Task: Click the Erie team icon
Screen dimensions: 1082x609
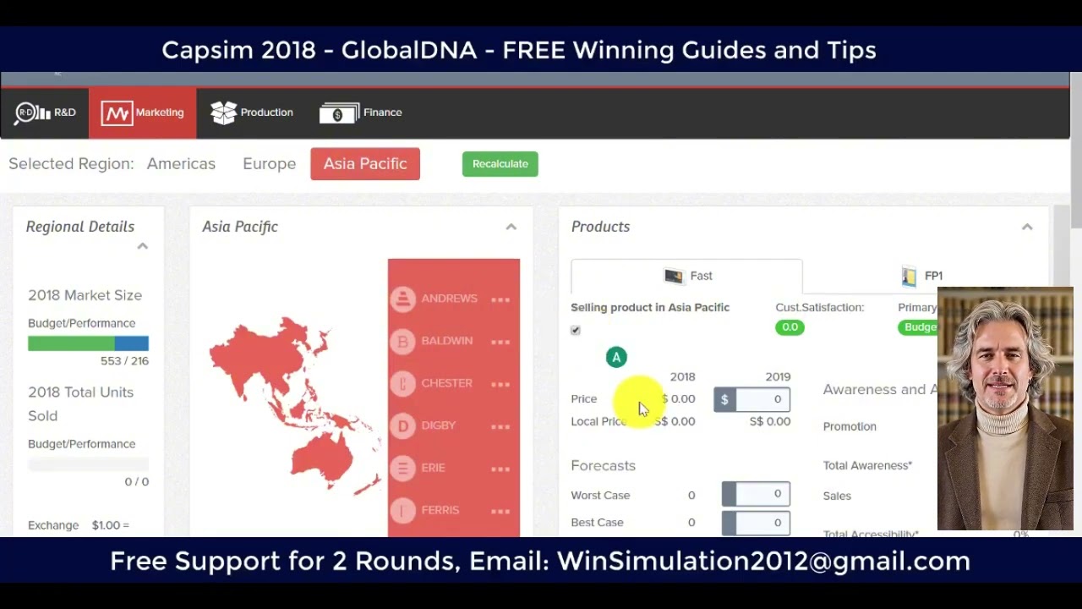Action: point(403,468)
